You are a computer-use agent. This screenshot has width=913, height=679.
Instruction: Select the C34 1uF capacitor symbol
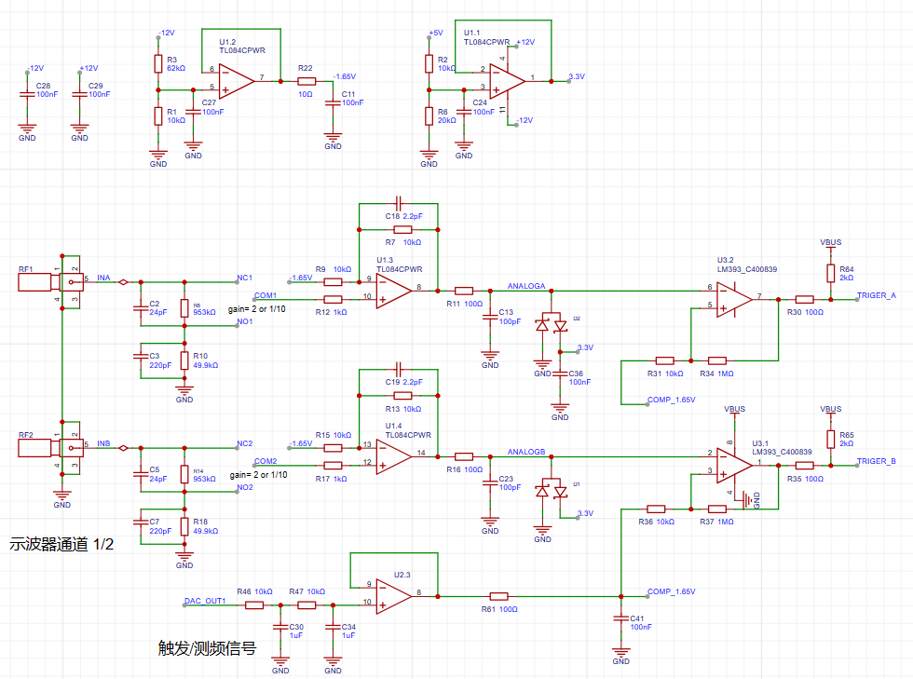333,627
